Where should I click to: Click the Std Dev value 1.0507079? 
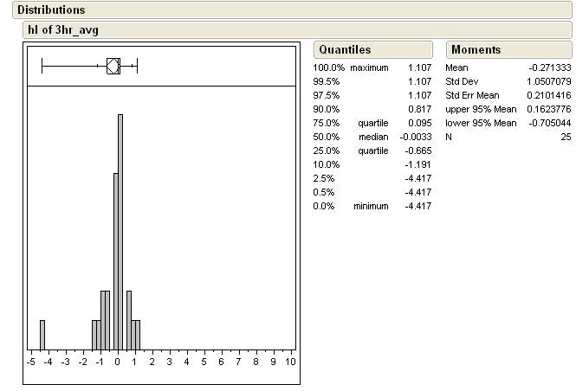pyautogui.click(x=547, y=81)
